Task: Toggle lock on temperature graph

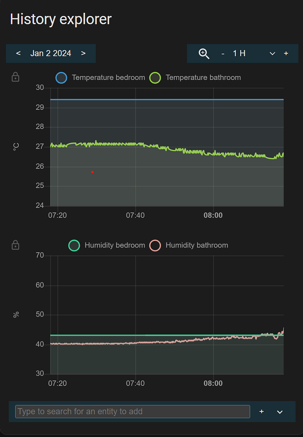Action: [x=15, y=77]
